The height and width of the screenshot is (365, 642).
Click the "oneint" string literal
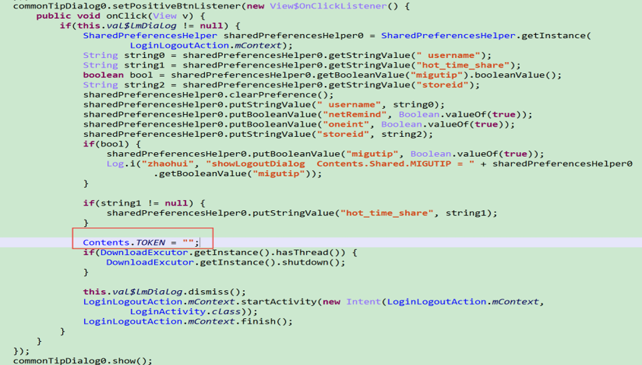(346, 124)
